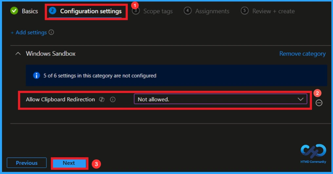Click the Allow Clipboard Redirection label
This screenshot has width=333, height=174.
pos(60,99)
